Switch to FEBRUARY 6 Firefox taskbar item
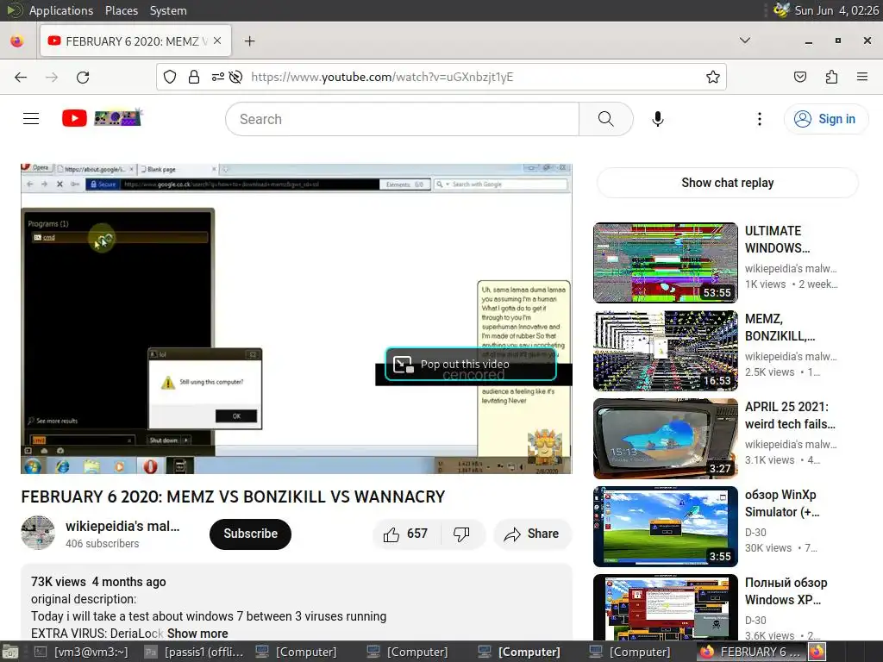883x662 pixels. click(751, 652)
